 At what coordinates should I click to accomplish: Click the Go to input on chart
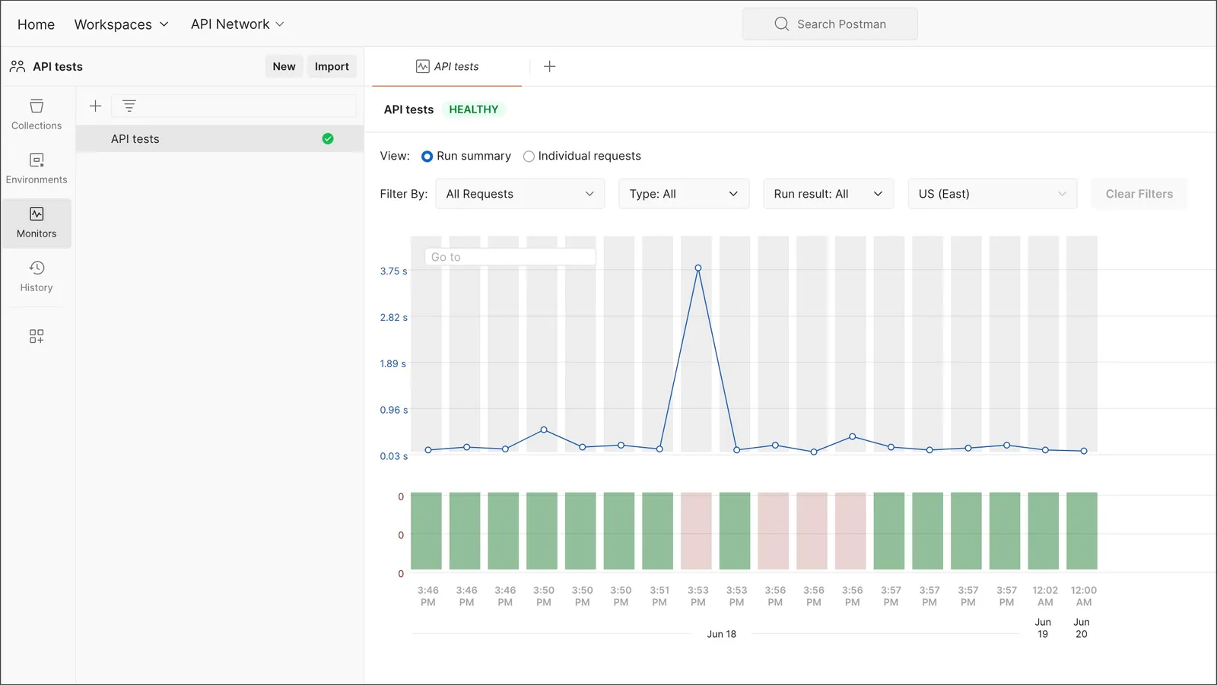510,257
